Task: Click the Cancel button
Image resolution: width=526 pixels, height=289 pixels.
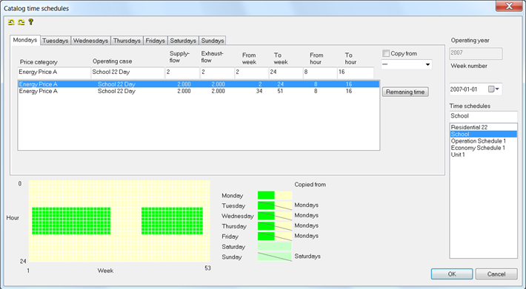Action: click(496, 274)
